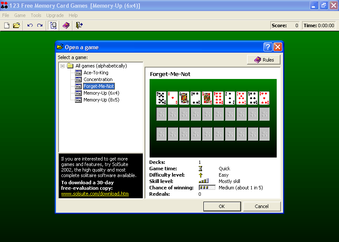Click the Ace-To-King game icon
This screenshot has height=242, width=339.
78,73
